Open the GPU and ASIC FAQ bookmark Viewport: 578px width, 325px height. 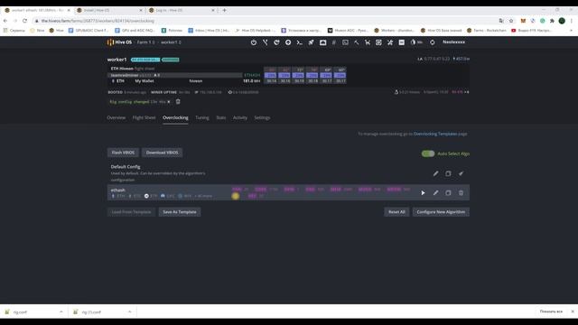135,31
